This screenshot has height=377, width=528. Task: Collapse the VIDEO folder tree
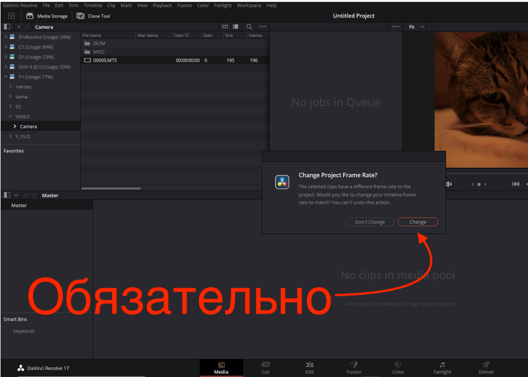coord(10,117)
